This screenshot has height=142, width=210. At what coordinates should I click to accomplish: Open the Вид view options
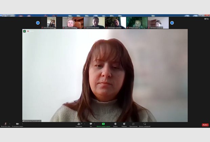coord(207,19)
